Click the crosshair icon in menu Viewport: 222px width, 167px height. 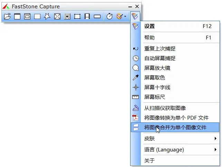click(x=136, y=87)
